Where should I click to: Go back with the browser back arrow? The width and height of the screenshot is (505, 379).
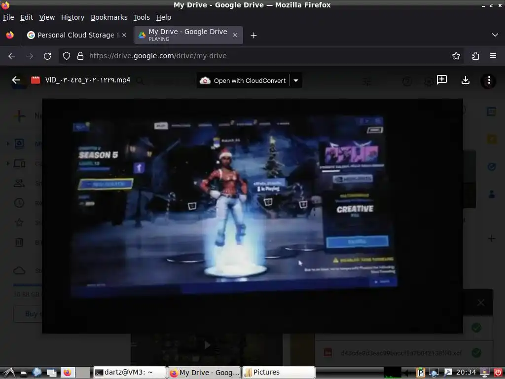(12, 56)
